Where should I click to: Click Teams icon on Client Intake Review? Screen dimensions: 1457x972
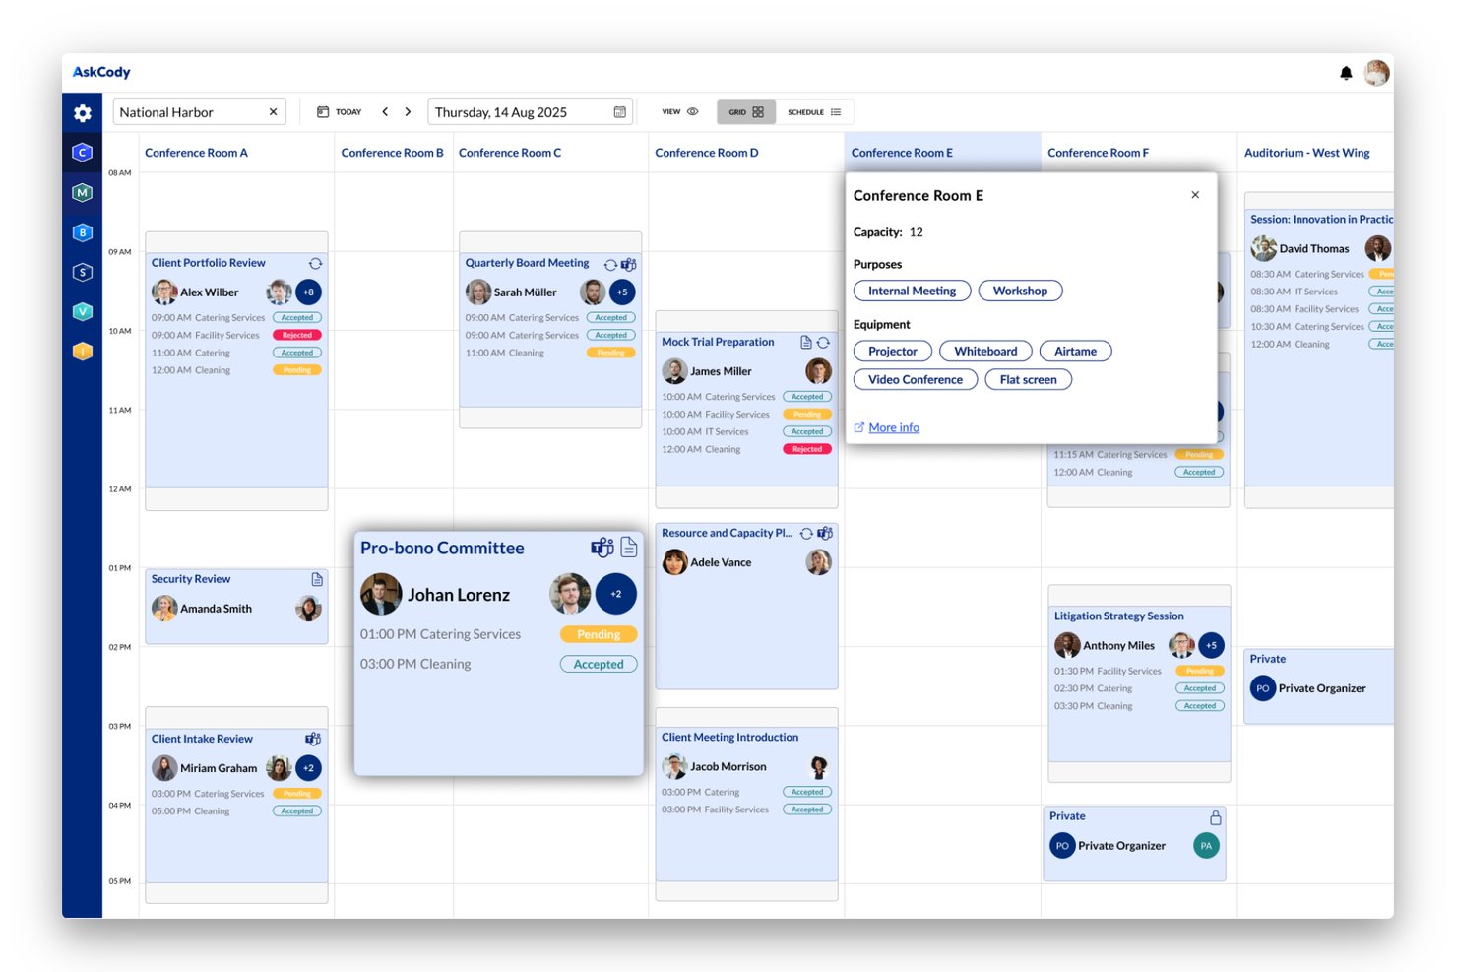coord(313,739)
